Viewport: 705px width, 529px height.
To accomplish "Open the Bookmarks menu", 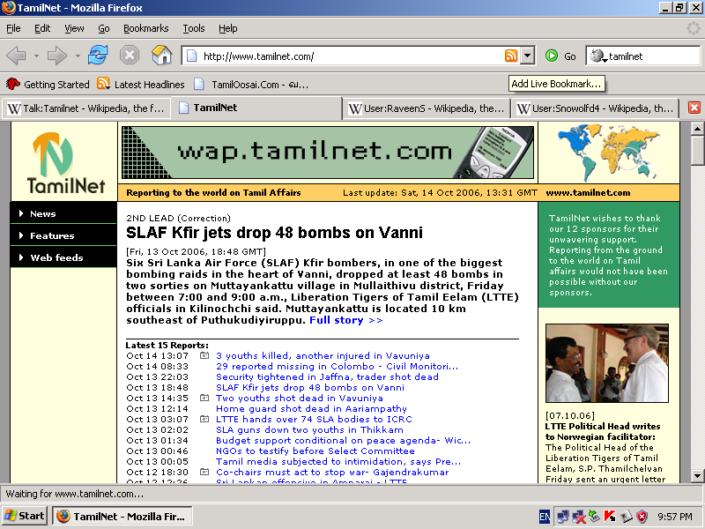I will 146,28.
